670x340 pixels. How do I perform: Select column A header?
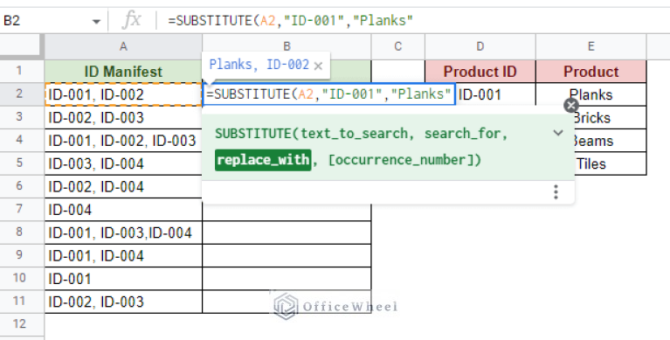[123, 46]
